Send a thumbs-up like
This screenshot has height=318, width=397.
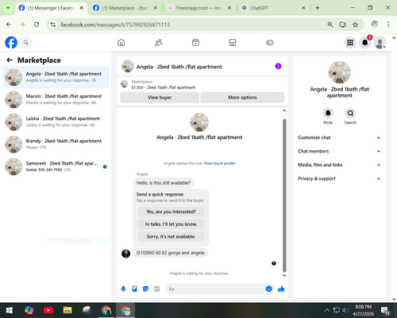281,289
